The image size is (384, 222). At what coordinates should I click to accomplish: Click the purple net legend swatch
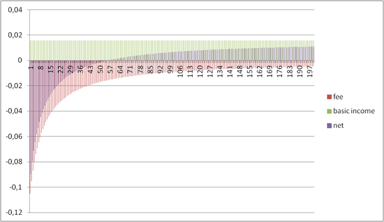click(x=329, y=126)
